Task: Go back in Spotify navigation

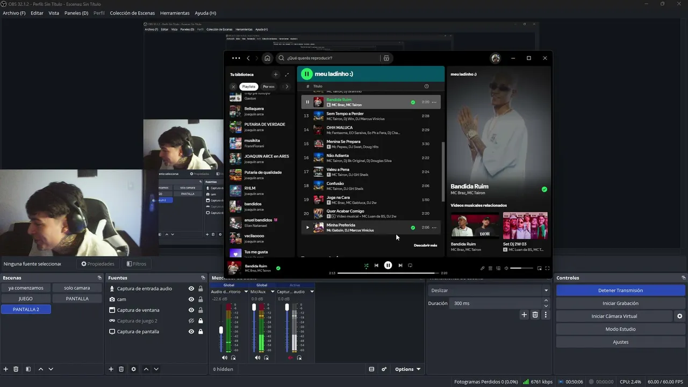Action: [x=248, y=58]
